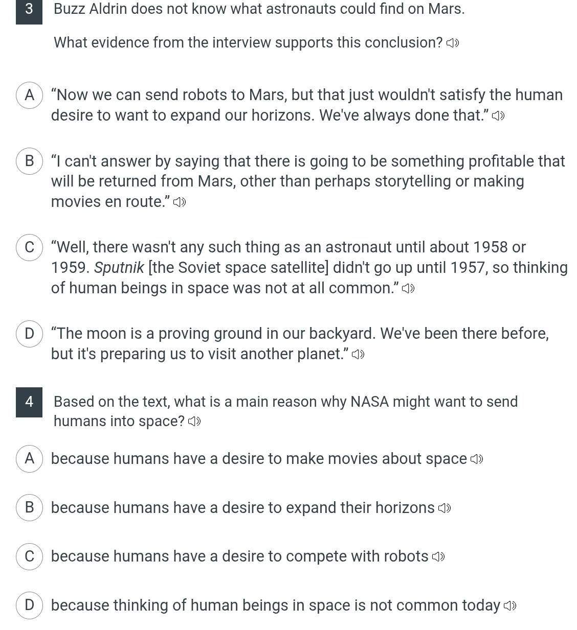Pick option B for question 4
Image resolution: width=577 pixels, height=630 pixels.
coord(29,507)
